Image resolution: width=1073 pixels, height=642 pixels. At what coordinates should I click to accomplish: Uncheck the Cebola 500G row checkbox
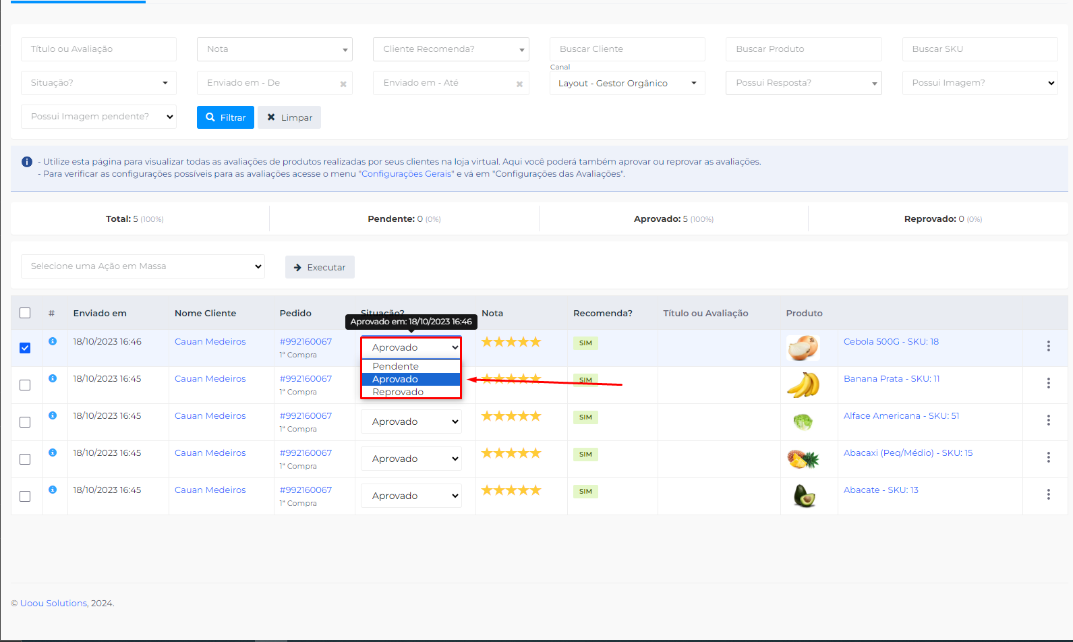[x=25, y=348]
